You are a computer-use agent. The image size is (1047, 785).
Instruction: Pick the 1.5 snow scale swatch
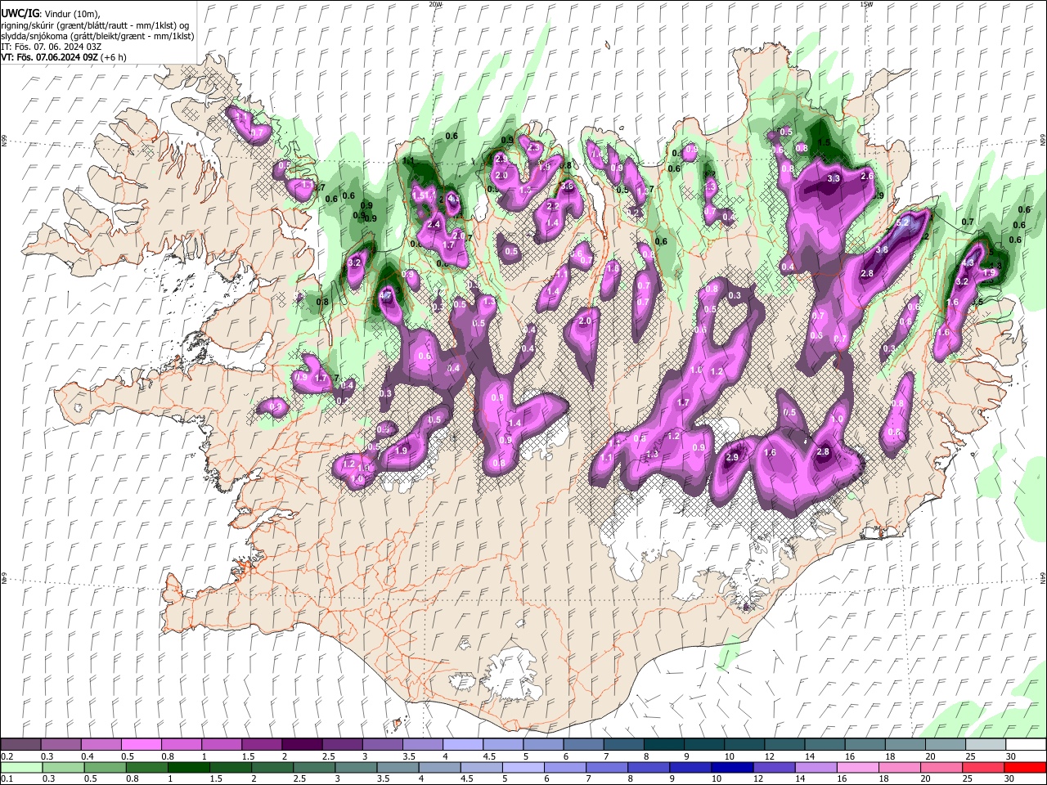coord(262,744)
